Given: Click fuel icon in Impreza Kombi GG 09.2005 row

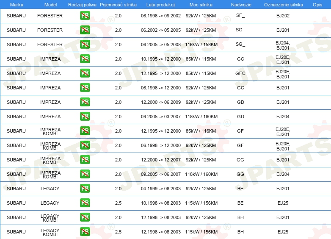Looking at the screenshot, I should [x=85, y=174].
